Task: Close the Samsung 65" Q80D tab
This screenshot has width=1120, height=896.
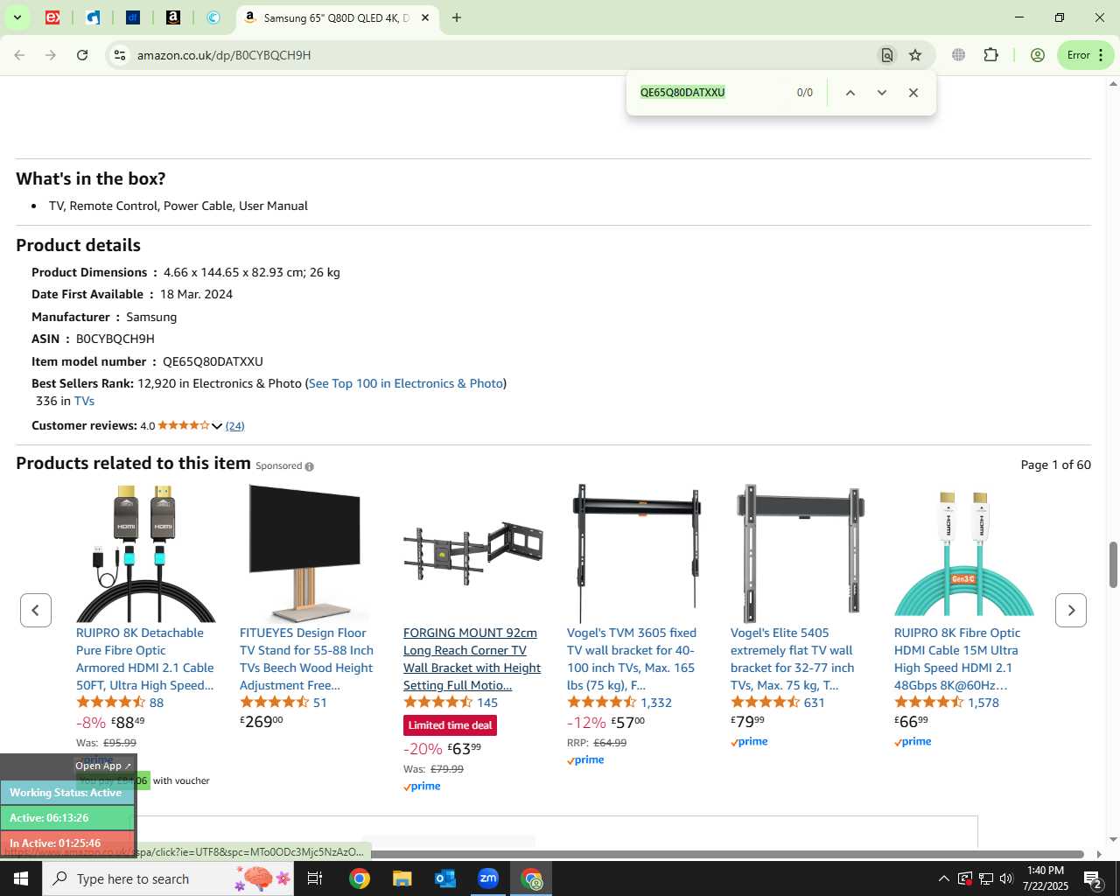Action: tap(425, 17)
